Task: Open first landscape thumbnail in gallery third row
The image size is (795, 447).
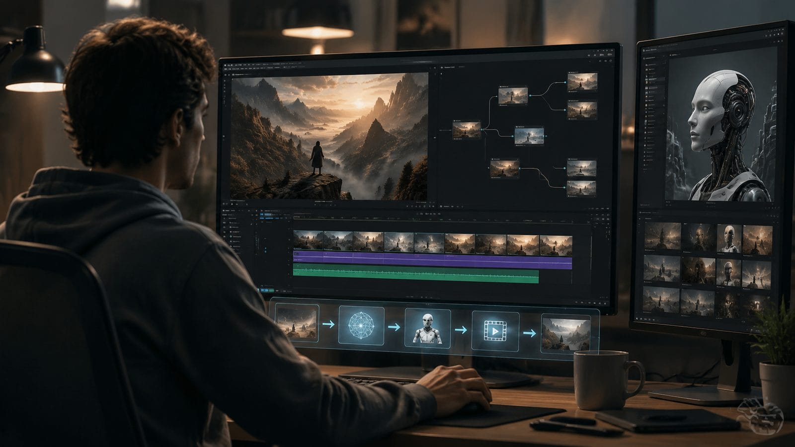Action: [661, 299]
